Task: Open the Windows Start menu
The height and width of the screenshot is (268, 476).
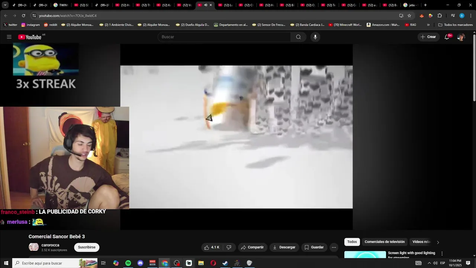Action: 6,263
